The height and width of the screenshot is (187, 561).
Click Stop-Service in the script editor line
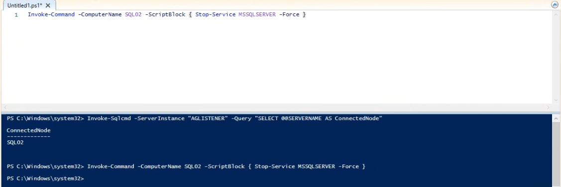click(x=216, y=14)
